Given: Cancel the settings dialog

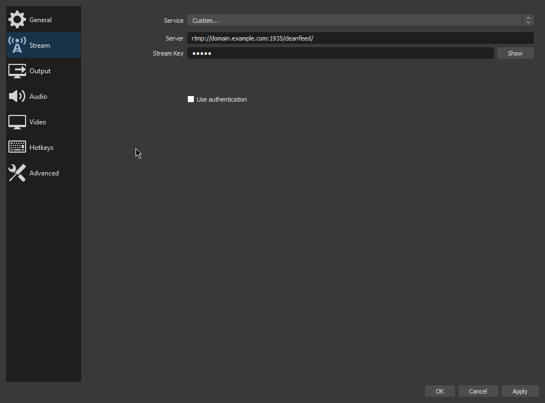Looking at the screenshot, I should point(478,391).
